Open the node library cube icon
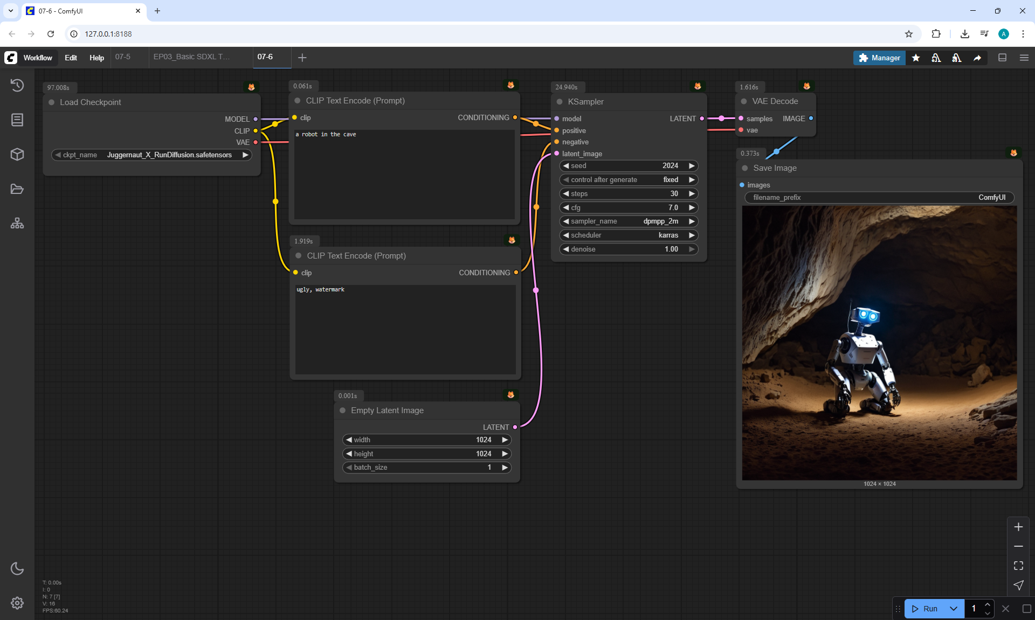The width and height of the screenshot is (1035, 620). [17, 155]
